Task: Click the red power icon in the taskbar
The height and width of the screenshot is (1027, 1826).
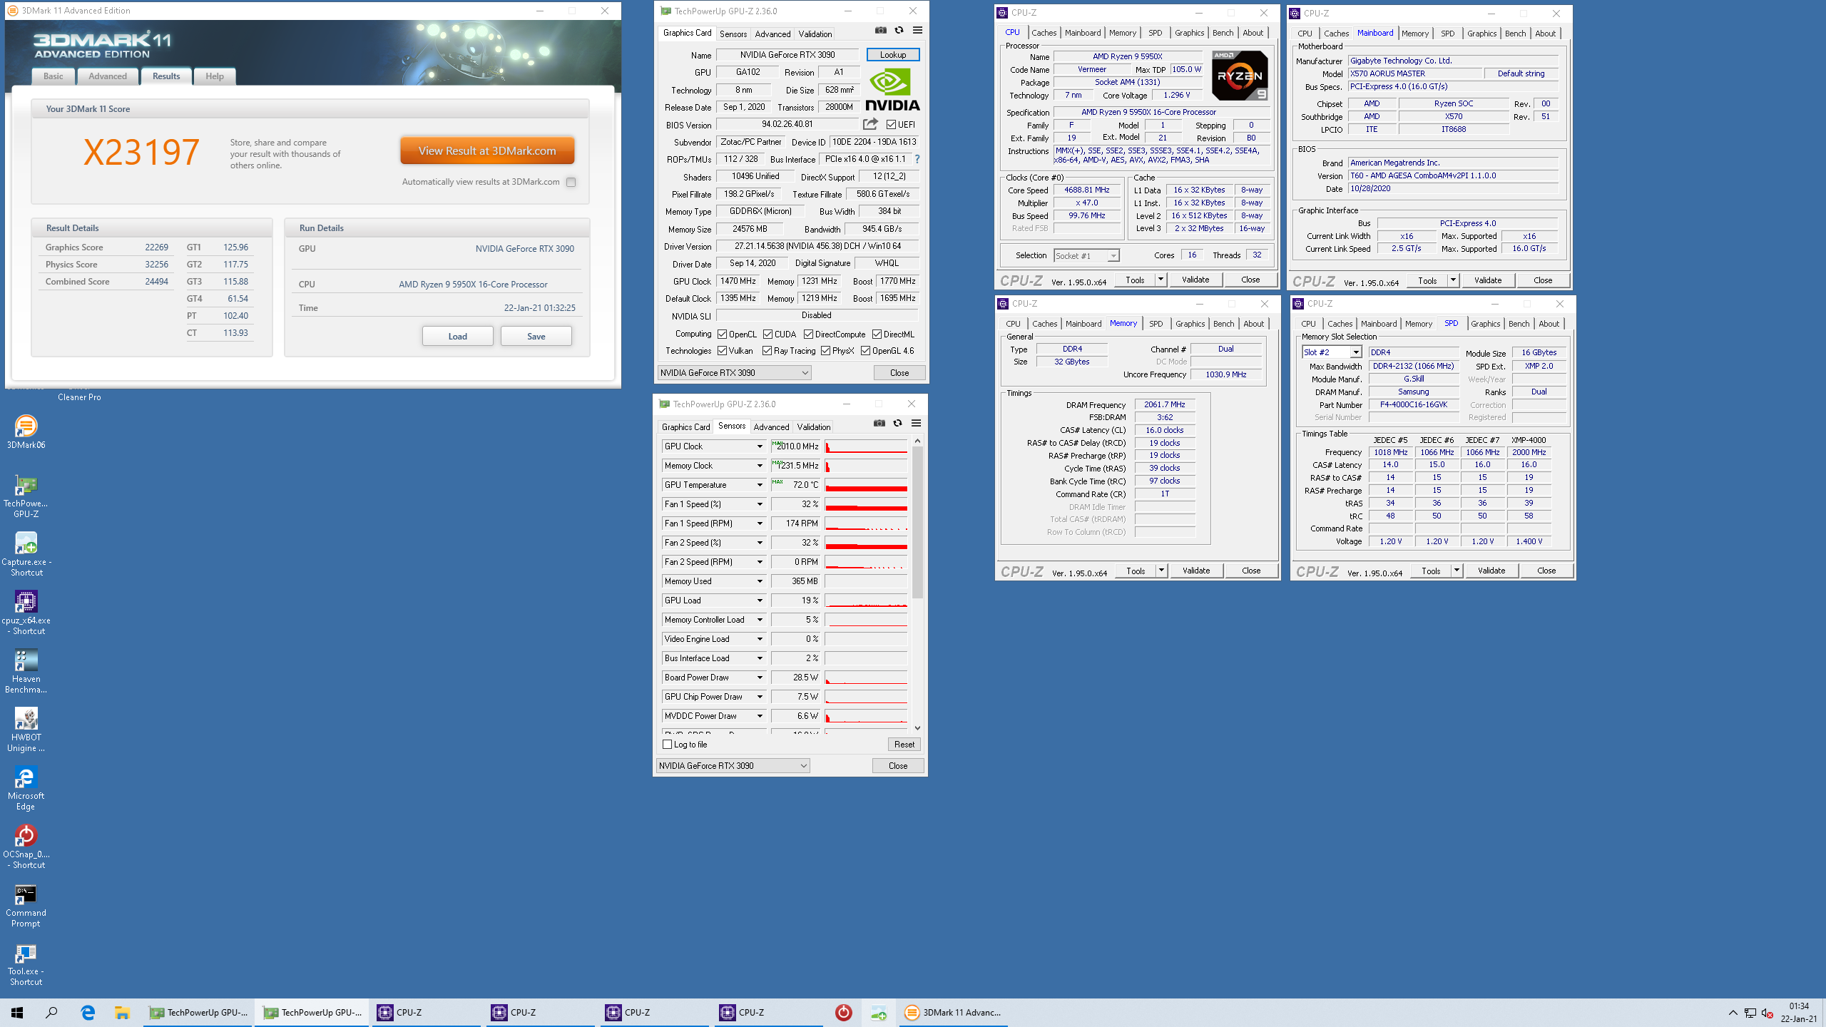Action: (x=843, y=1012)
